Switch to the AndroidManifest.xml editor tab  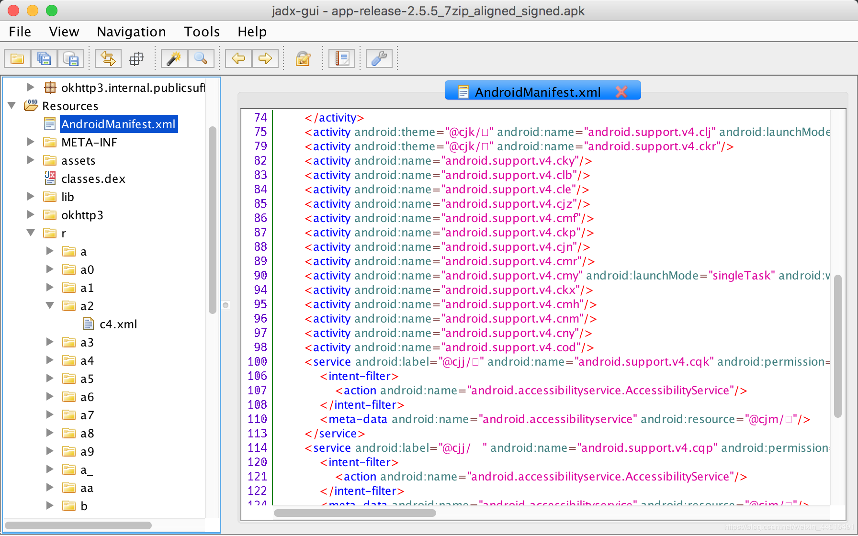click(x=537, y=91)
